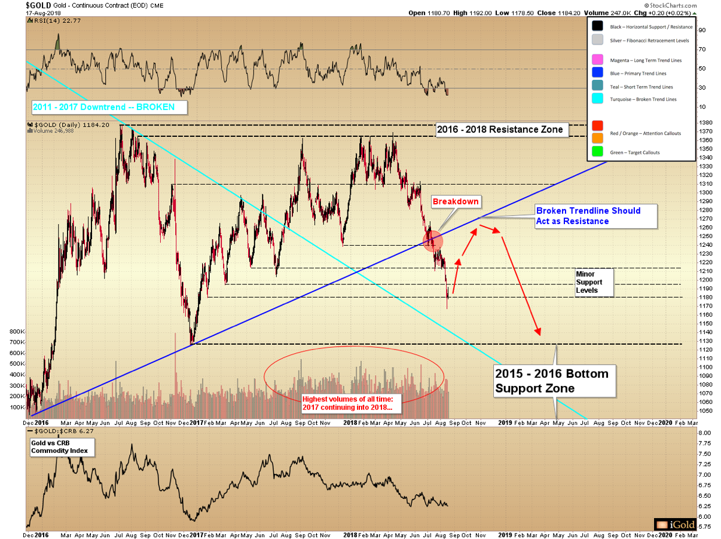Select the black Horizontal Support/Resistance legend icon
The width and height of the screenshot is (721, 539).
597,26
